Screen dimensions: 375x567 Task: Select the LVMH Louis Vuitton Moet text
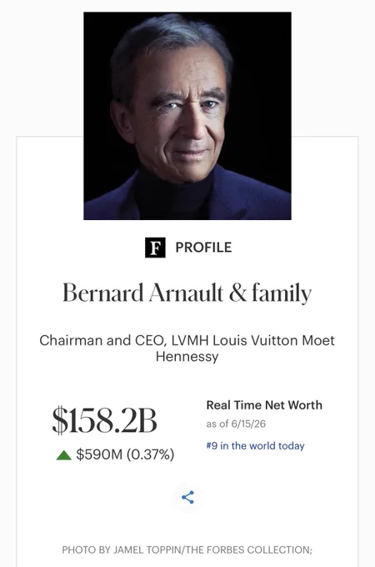point(253,341)
